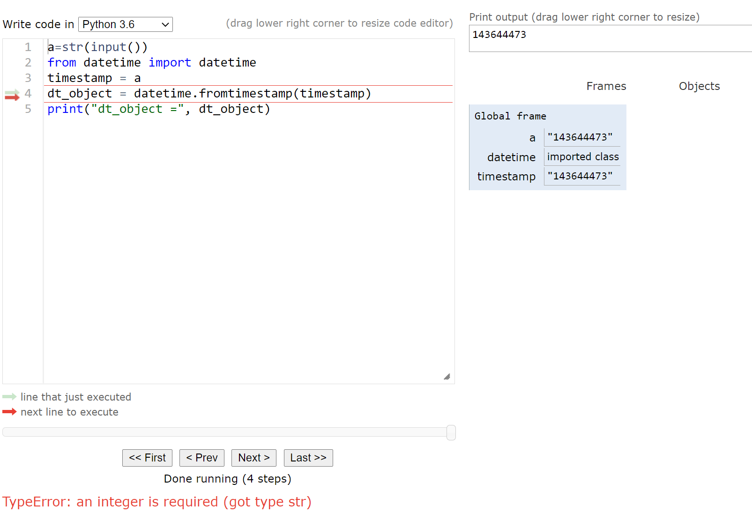
Task: Switch to the Objects tab
Action: point(699,86)
